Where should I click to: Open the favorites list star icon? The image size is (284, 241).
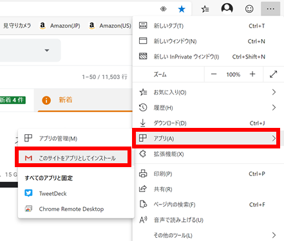pos(205,9)
